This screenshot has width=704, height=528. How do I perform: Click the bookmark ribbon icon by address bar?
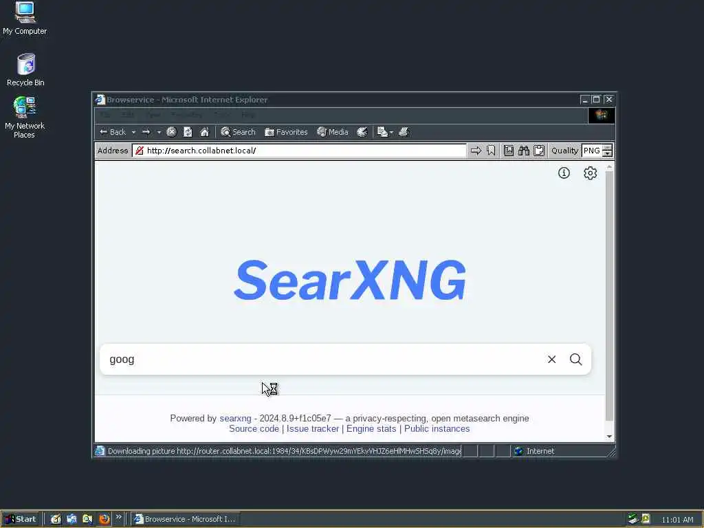(x=491, y=151)
